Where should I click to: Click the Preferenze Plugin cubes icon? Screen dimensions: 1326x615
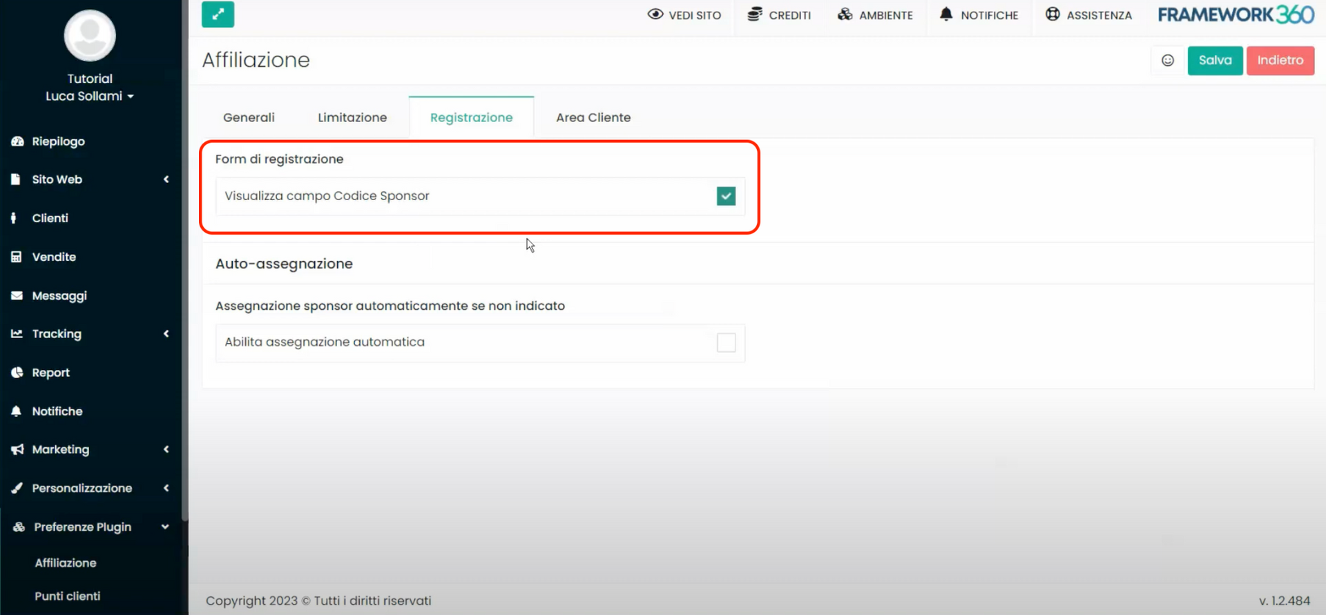(19, 527)
